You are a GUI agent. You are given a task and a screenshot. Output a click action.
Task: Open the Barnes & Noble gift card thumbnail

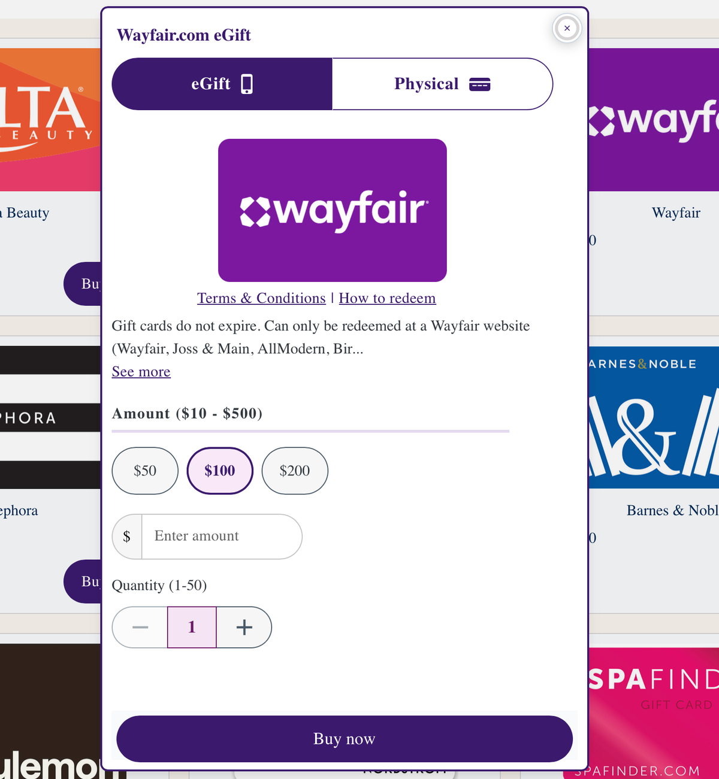654,417
